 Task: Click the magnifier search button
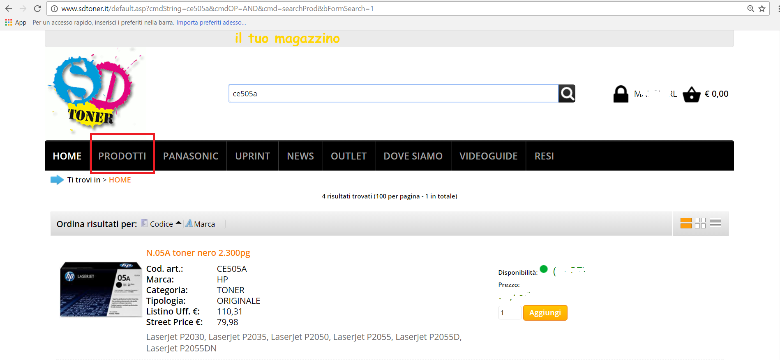567,93
